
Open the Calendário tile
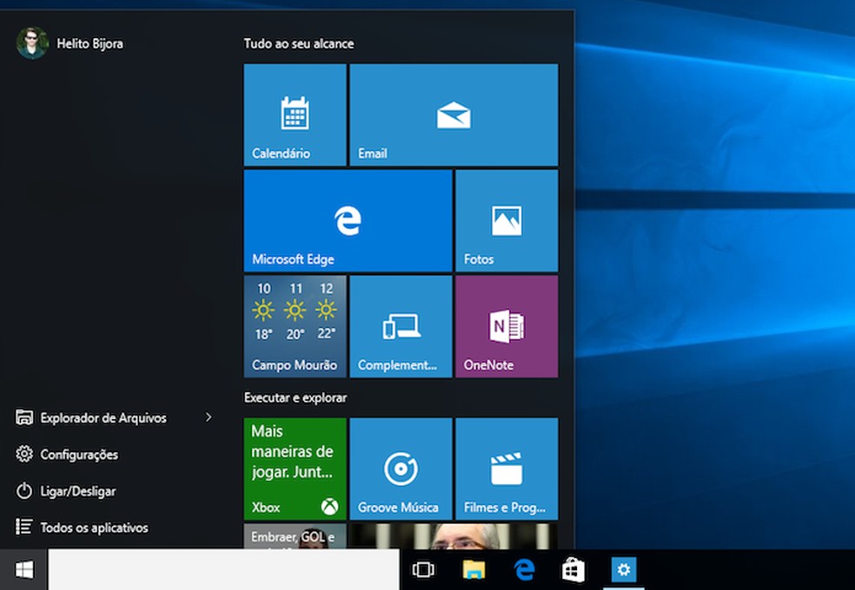click(x=295, y=115)
